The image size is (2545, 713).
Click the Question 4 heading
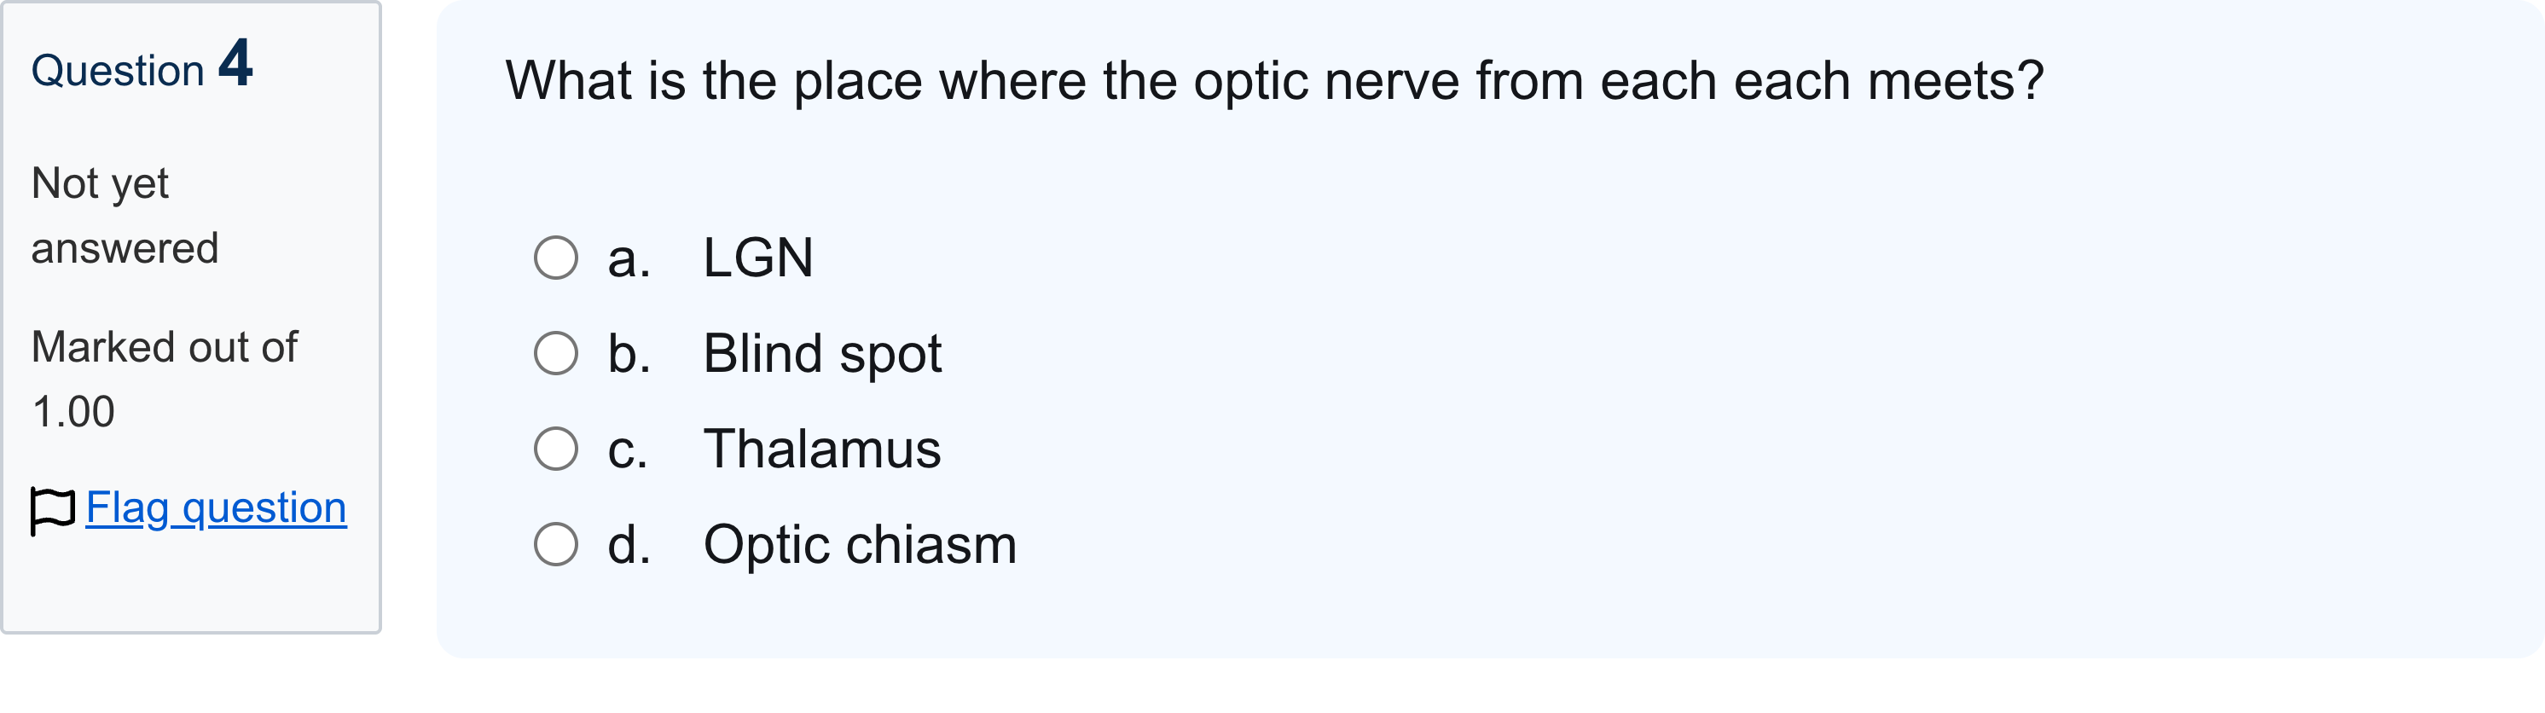pyautogui.click(x=142, y=65)
